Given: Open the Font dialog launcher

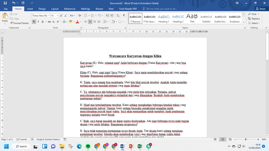Looking at the screenshot, I should pos(81,28).
